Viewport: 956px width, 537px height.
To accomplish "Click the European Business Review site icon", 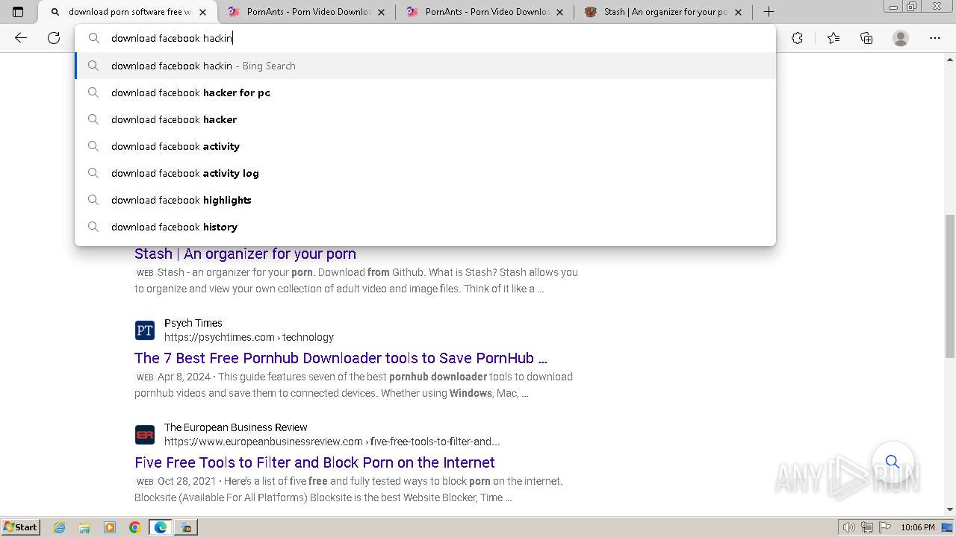I will (x=145, y=435).
